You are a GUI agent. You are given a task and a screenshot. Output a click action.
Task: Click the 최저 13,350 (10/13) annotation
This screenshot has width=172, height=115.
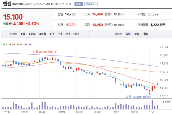pyautogui.click(x=138, y=97)
